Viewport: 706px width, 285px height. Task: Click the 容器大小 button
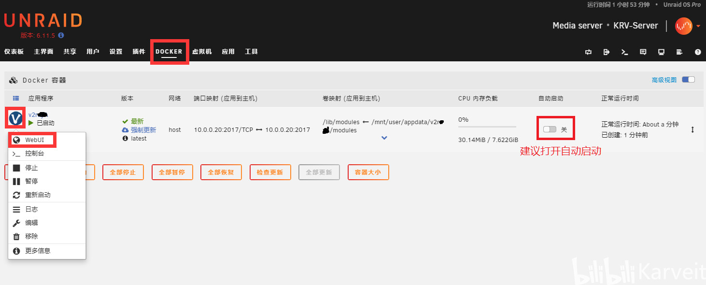pyautogui.click(x=368, y=172)
